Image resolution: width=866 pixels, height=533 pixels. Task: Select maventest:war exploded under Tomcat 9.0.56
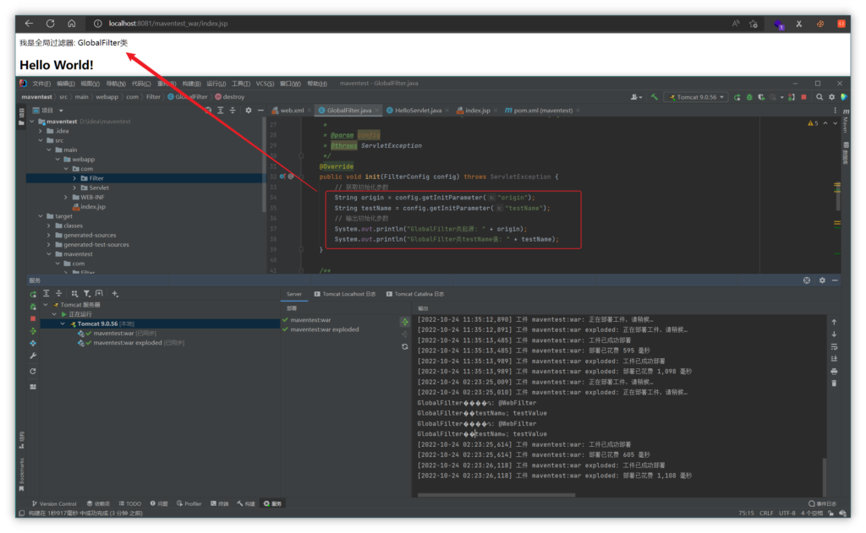131,343
